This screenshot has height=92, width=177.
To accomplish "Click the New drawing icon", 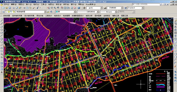I will coord(3,8).
